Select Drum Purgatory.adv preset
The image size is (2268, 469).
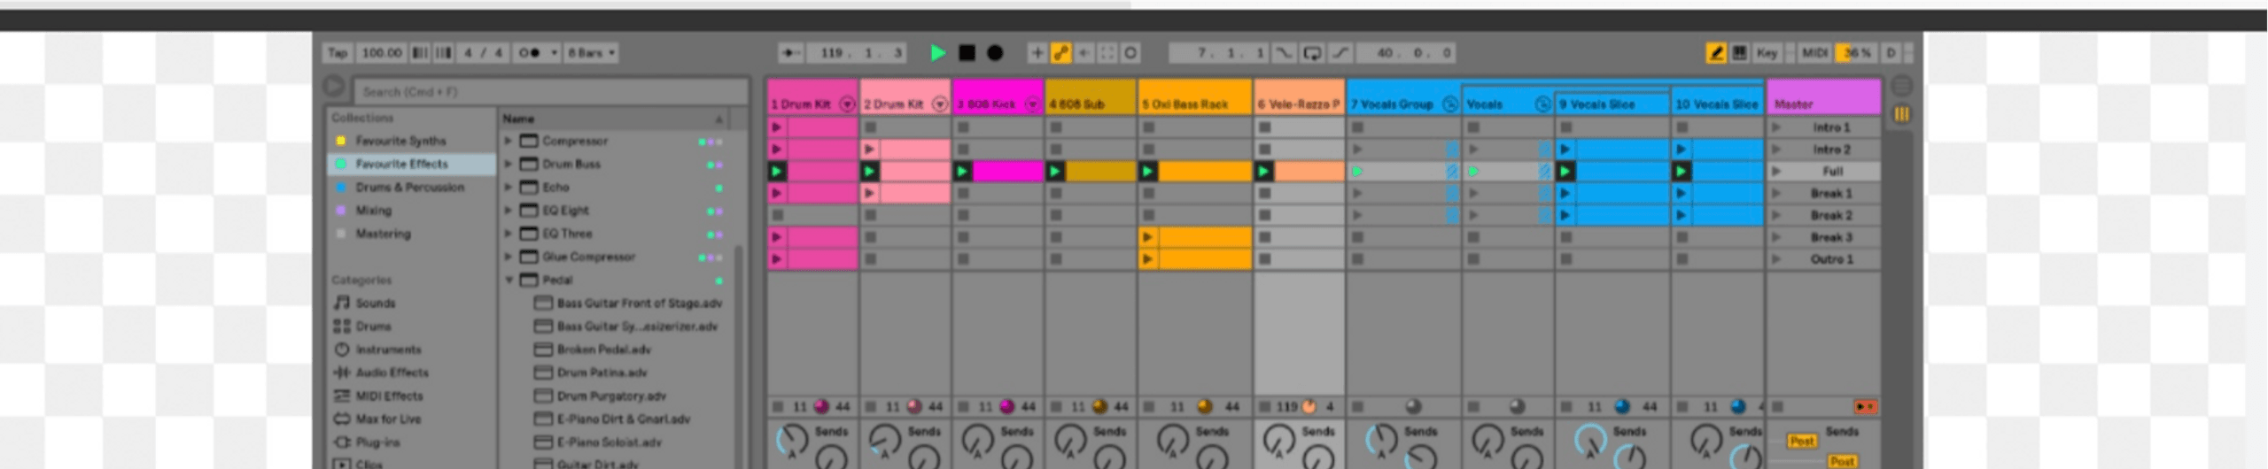tap(611, 396)
